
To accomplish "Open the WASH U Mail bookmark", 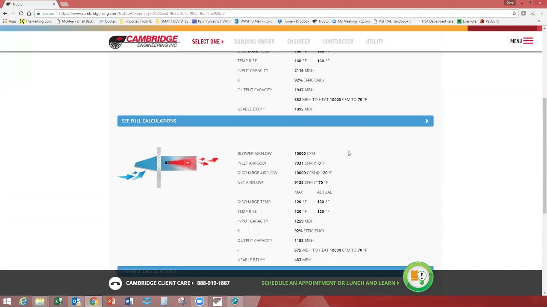I will (x=254, y=21).
